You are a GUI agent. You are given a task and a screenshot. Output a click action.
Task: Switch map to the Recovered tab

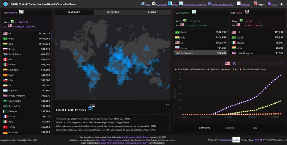pos(113,12)
